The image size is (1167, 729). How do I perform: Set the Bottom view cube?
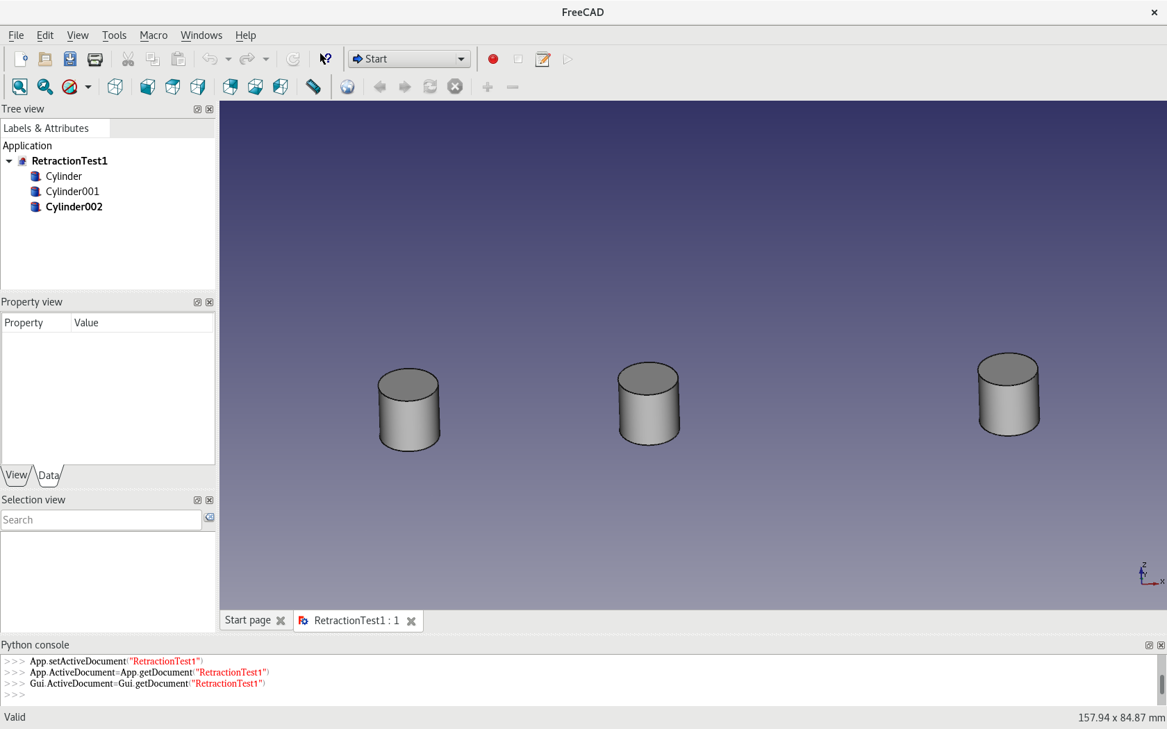pos(255,87)
